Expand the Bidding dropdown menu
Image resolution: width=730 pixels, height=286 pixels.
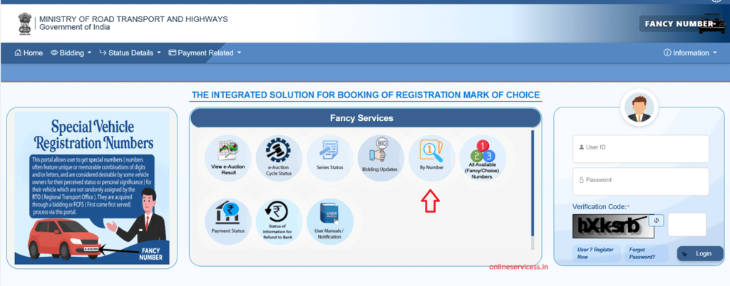point(71,53)
